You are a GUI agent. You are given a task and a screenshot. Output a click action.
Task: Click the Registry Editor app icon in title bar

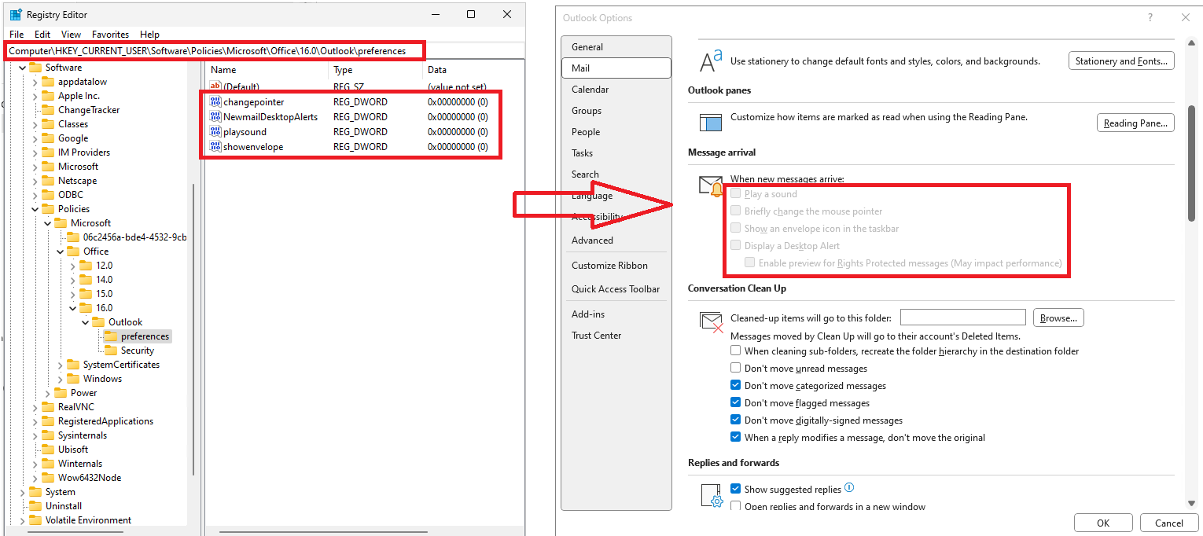tap(15, 14)
